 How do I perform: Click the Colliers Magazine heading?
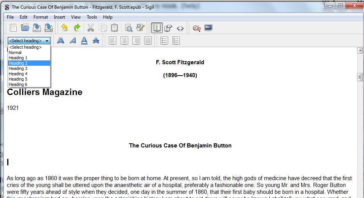tap(45, 92)
